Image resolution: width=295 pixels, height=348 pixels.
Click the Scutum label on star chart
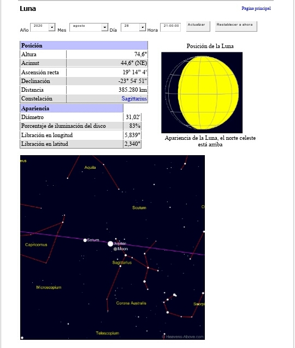pos(139,208)
